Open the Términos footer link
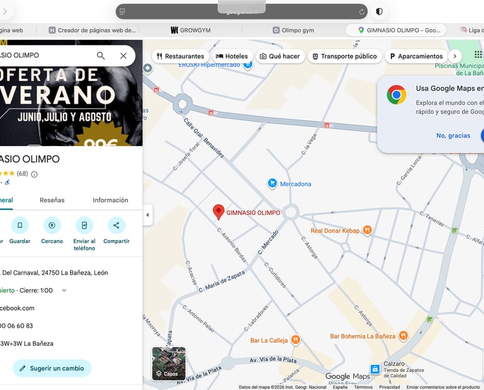Screen dimensions: 484x390 (363, 387)
